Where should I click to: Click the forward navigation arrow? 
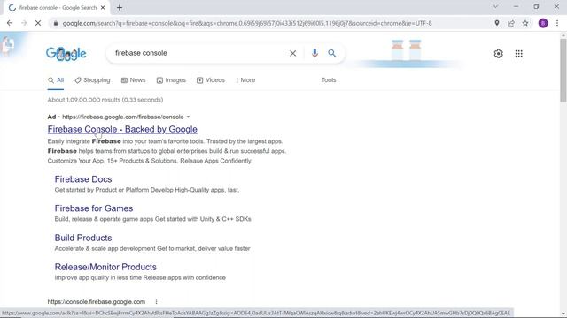point(24,23)
